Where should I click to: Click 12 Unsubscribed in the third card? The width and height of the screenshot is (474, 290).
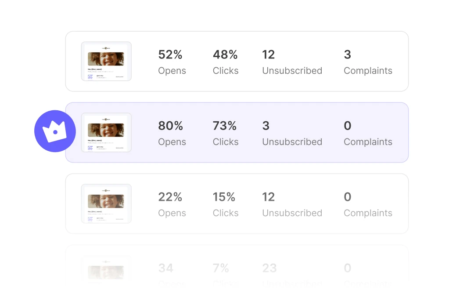pyautogui.click(x=292, y=204)
